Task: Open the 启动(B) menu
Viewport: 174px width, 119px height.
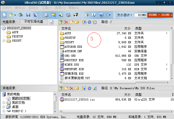Action: (34, 8)
